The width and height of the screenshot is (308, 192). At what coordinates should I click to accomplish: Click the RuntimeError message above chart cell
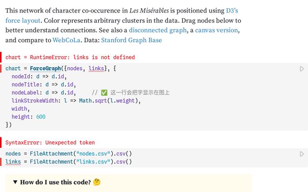pyautogui.click(x=70, y=57)
